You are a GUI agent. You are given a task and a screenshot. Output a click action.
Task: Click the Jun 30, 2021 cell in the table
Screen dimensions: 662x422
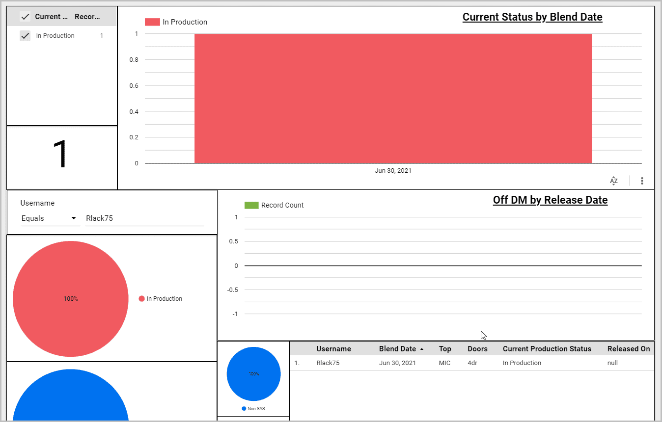point(397,363)
